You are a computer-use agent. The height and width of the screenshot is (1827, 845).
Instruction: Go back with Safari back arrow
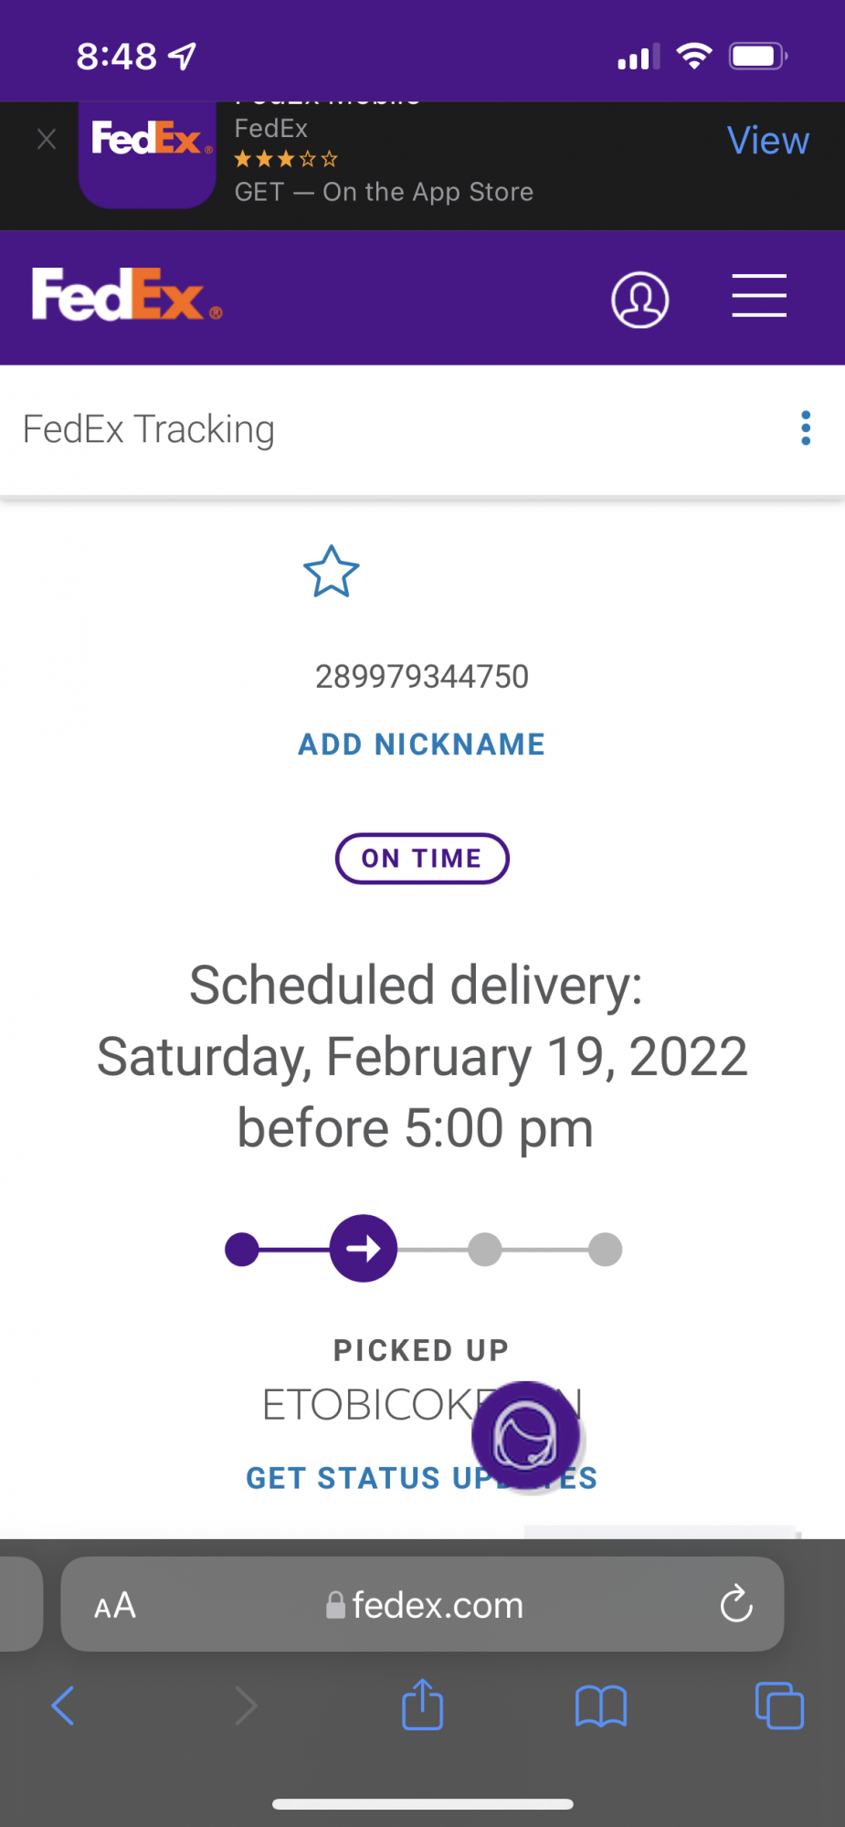click(62, 1705)
